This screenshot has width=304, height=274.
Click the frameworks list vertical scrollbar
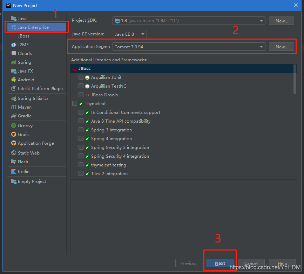295,79
